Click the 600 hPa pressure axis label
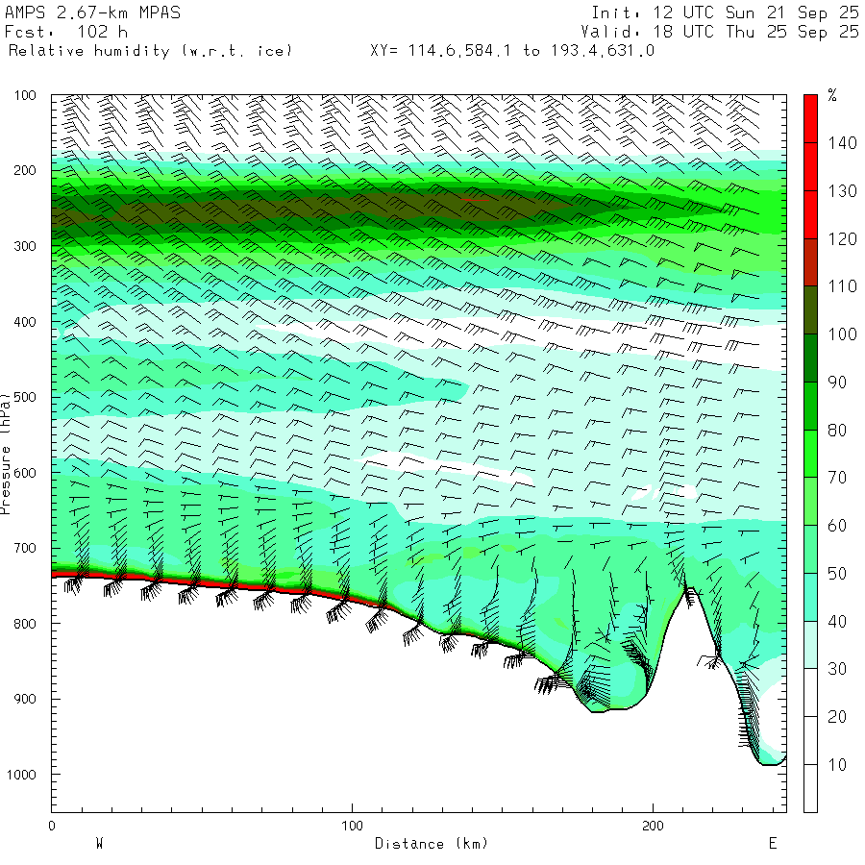This screenshot has width=865, height=865. click(x=25, y=473)
